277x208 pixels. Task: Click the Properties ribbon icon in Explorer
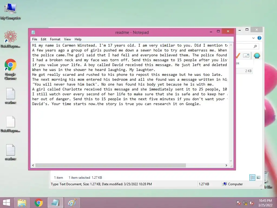246,56
